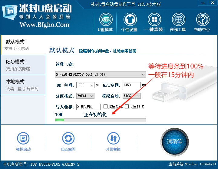Click the 升级替换 arrows icon
This screenshot has width=218, height=169.
click(113, 138)
